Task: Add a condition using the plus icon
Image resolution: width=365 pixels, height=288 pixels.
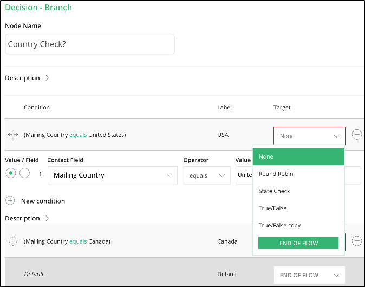Action: click(x=10, y=200)
